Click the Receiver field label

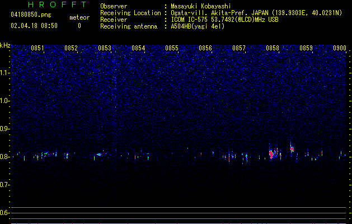[x=114, y=20]
